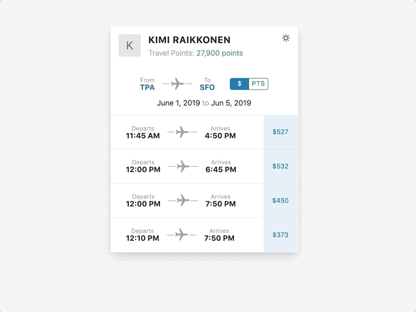The width and height of the screenshot is (416, 312).
Task: Open the travel date range selector
Action: tap(203, 103)
